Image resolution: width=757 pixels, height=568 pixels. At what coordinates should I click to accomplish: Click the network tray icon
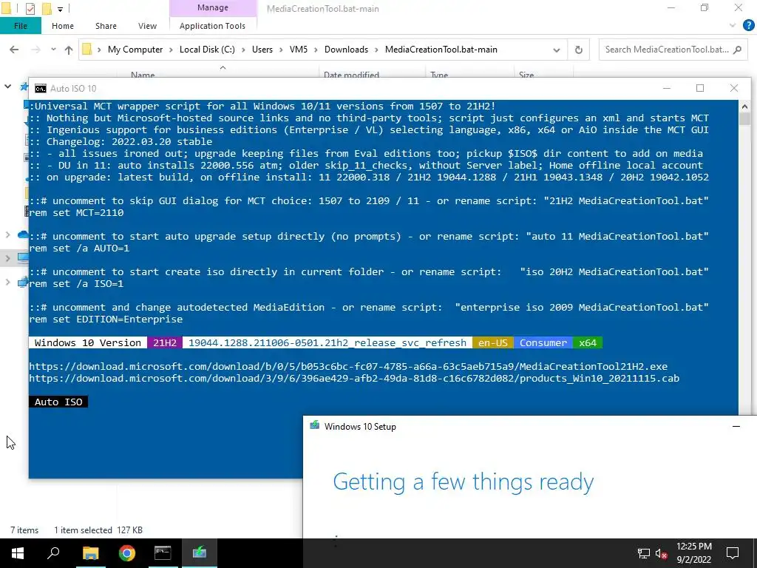coord(644,553)
